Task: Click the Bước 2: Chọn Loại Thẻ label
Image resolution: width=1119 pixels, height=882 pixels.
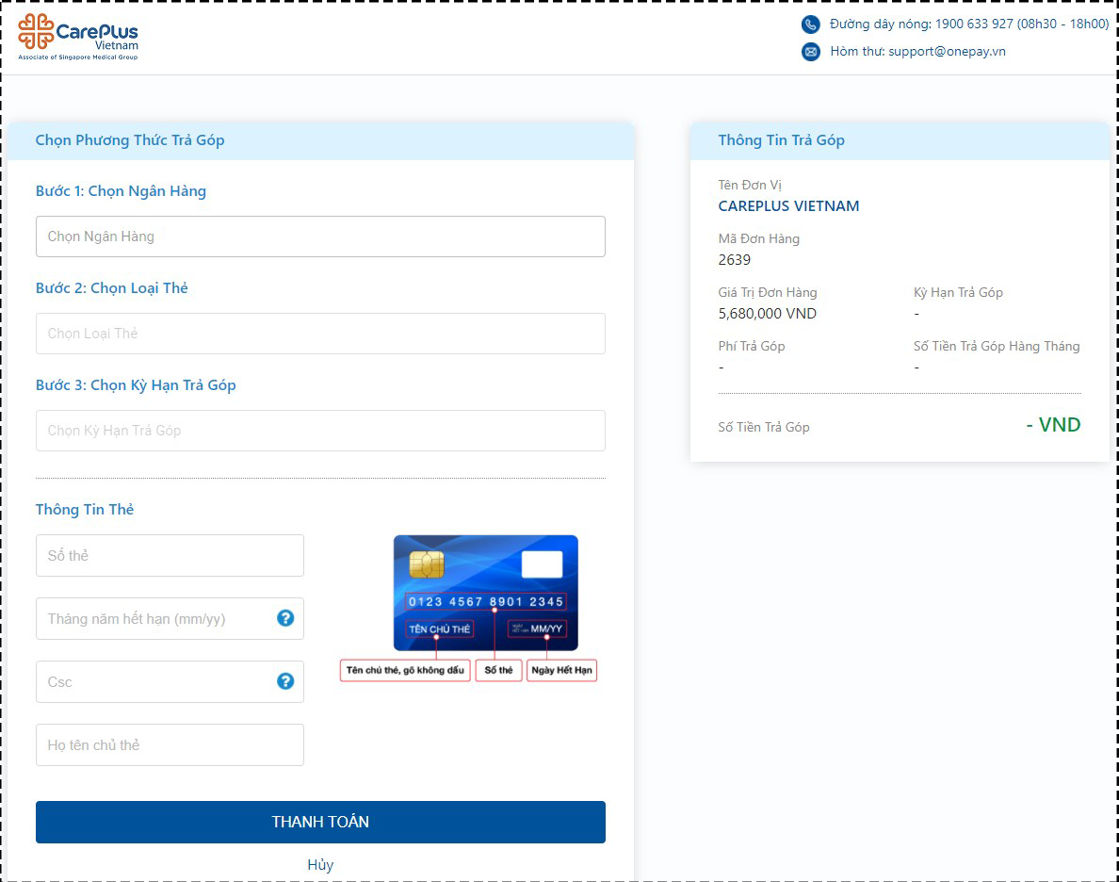Action: [x=112, y=288]
